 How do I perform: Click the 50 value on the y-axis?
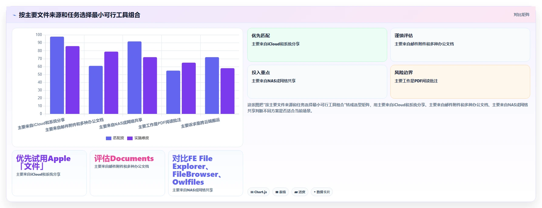point(40,74)
